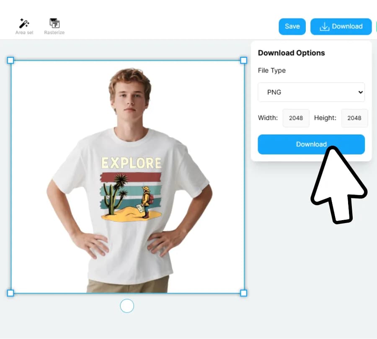Image resolution: width=377 pixels, height=339 pixels.
Task: Click the top-right selection handle of the image
Action: [x=243, y=60]
